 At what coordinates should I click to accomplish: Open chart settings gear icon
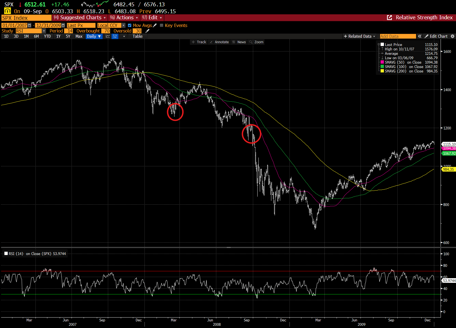452,36
